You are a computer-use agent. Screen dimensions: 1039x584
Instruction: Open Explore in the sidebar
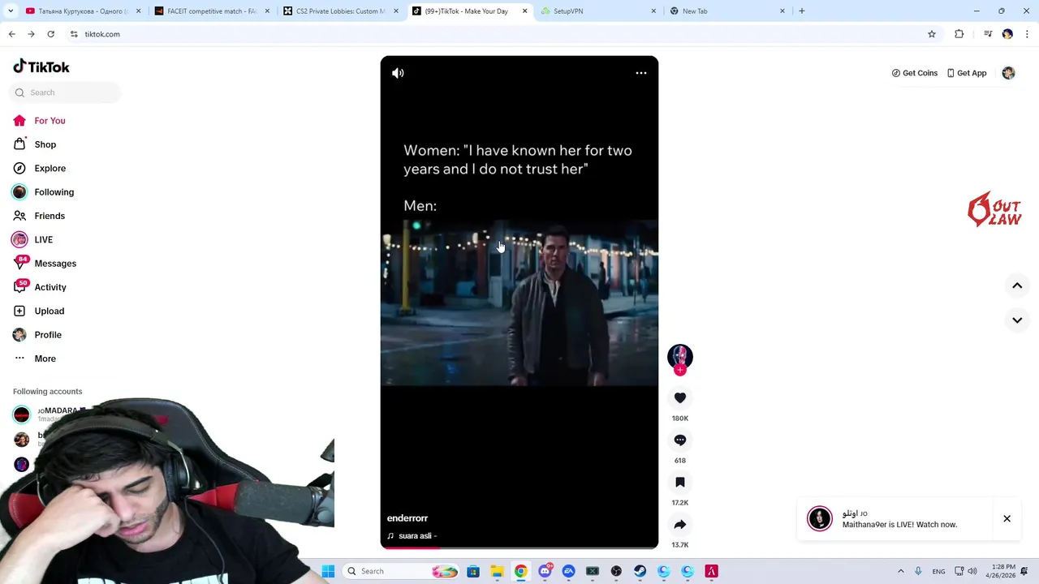click(x=50, y=168)
